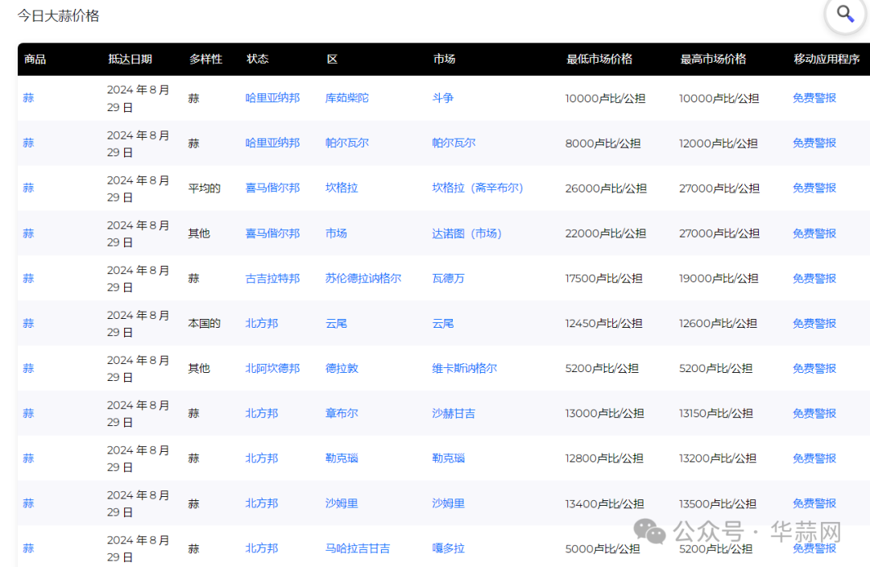Click the 抵达日期 column header
Viewport: 870px width, 567px height.
click(x=130, y=60)
